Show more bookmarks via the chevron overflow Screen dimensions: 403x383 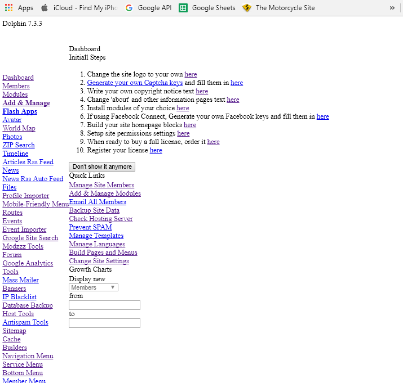click(392, 8)
